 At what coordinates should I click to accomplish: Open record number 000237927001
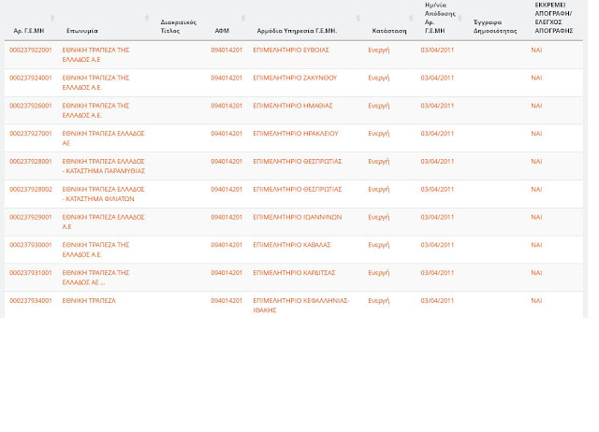31,134
